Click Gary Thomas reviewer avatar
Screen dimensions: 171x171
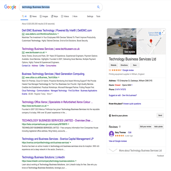click(x=111, y=134)
